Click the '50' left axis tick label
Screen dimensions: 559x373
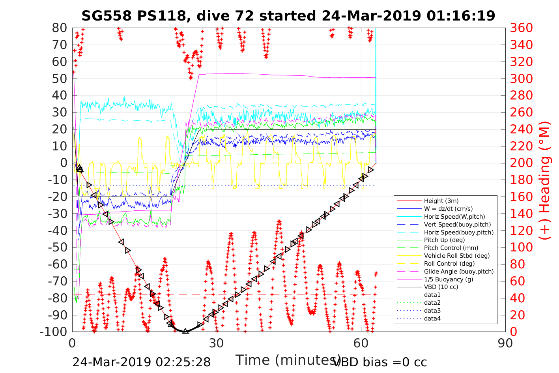pyautogui.click(x=60, y=79)
